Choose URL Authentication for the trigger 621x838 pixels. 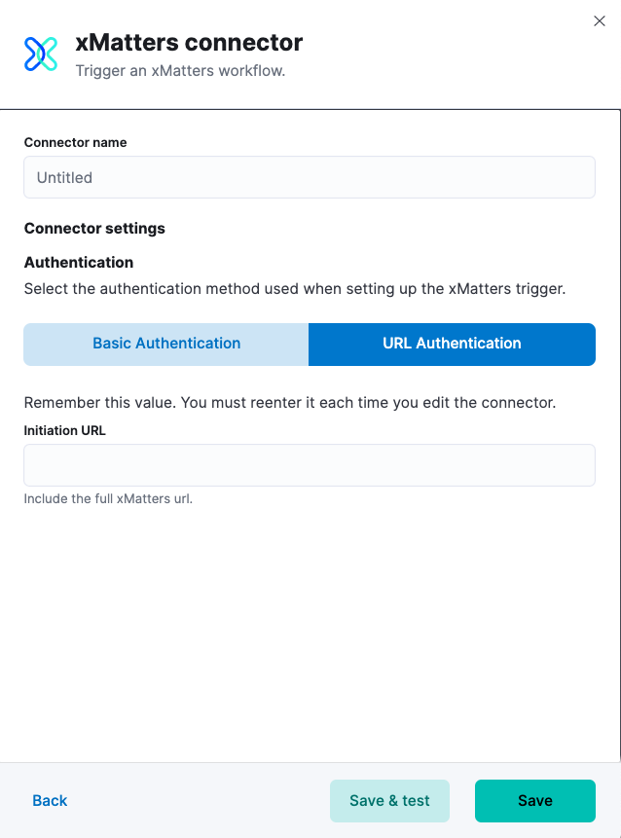452,344
